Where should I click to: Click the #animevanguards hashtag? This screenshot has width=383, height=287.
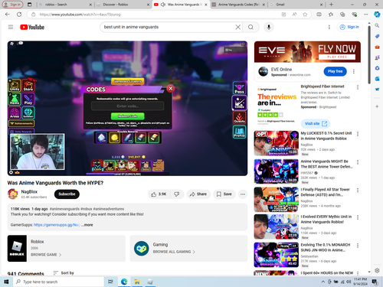click(x=64, y=209)
